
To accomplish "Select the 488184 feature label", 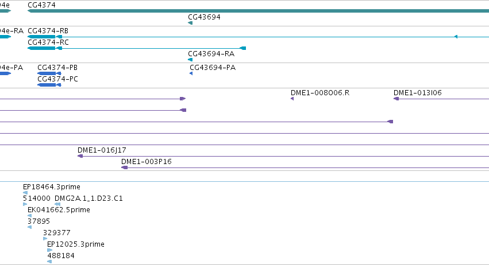I will click(x=61, y=256).
